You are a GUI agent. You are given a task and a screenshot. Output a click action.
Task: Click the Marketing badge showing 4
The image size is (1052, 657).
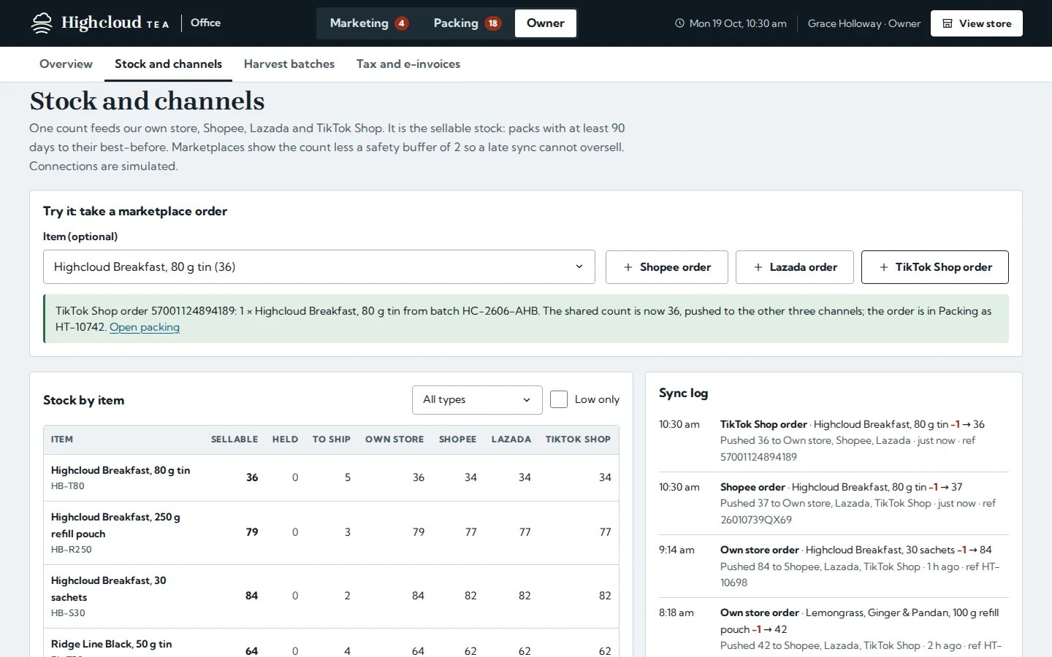click(402, 23)
